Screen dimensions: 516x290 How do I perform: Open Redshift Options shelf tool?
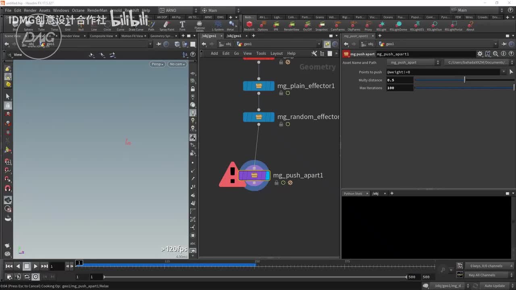(x=262, y=26)
